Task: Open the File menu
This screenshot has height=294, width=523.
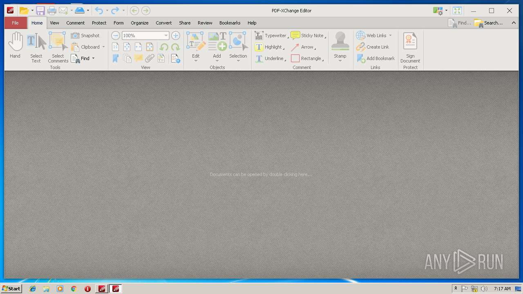Action: tap(15, 23)
